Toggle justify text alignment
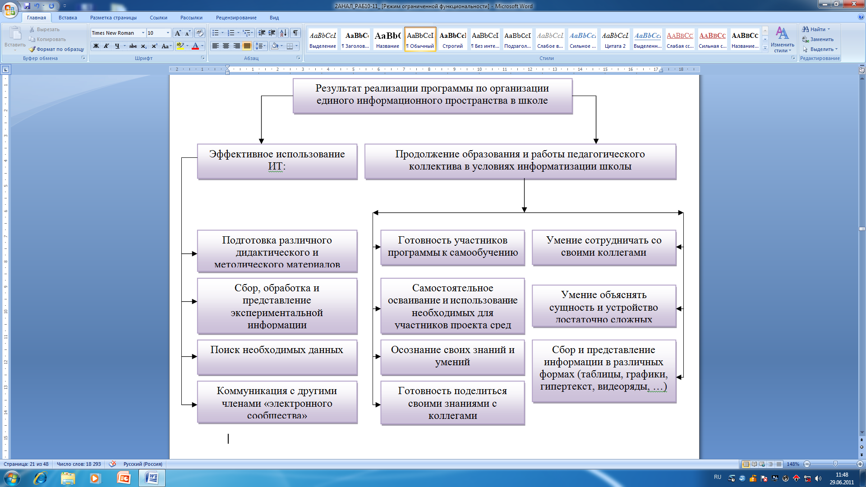 pyautogui.click(x=247, y=46)
